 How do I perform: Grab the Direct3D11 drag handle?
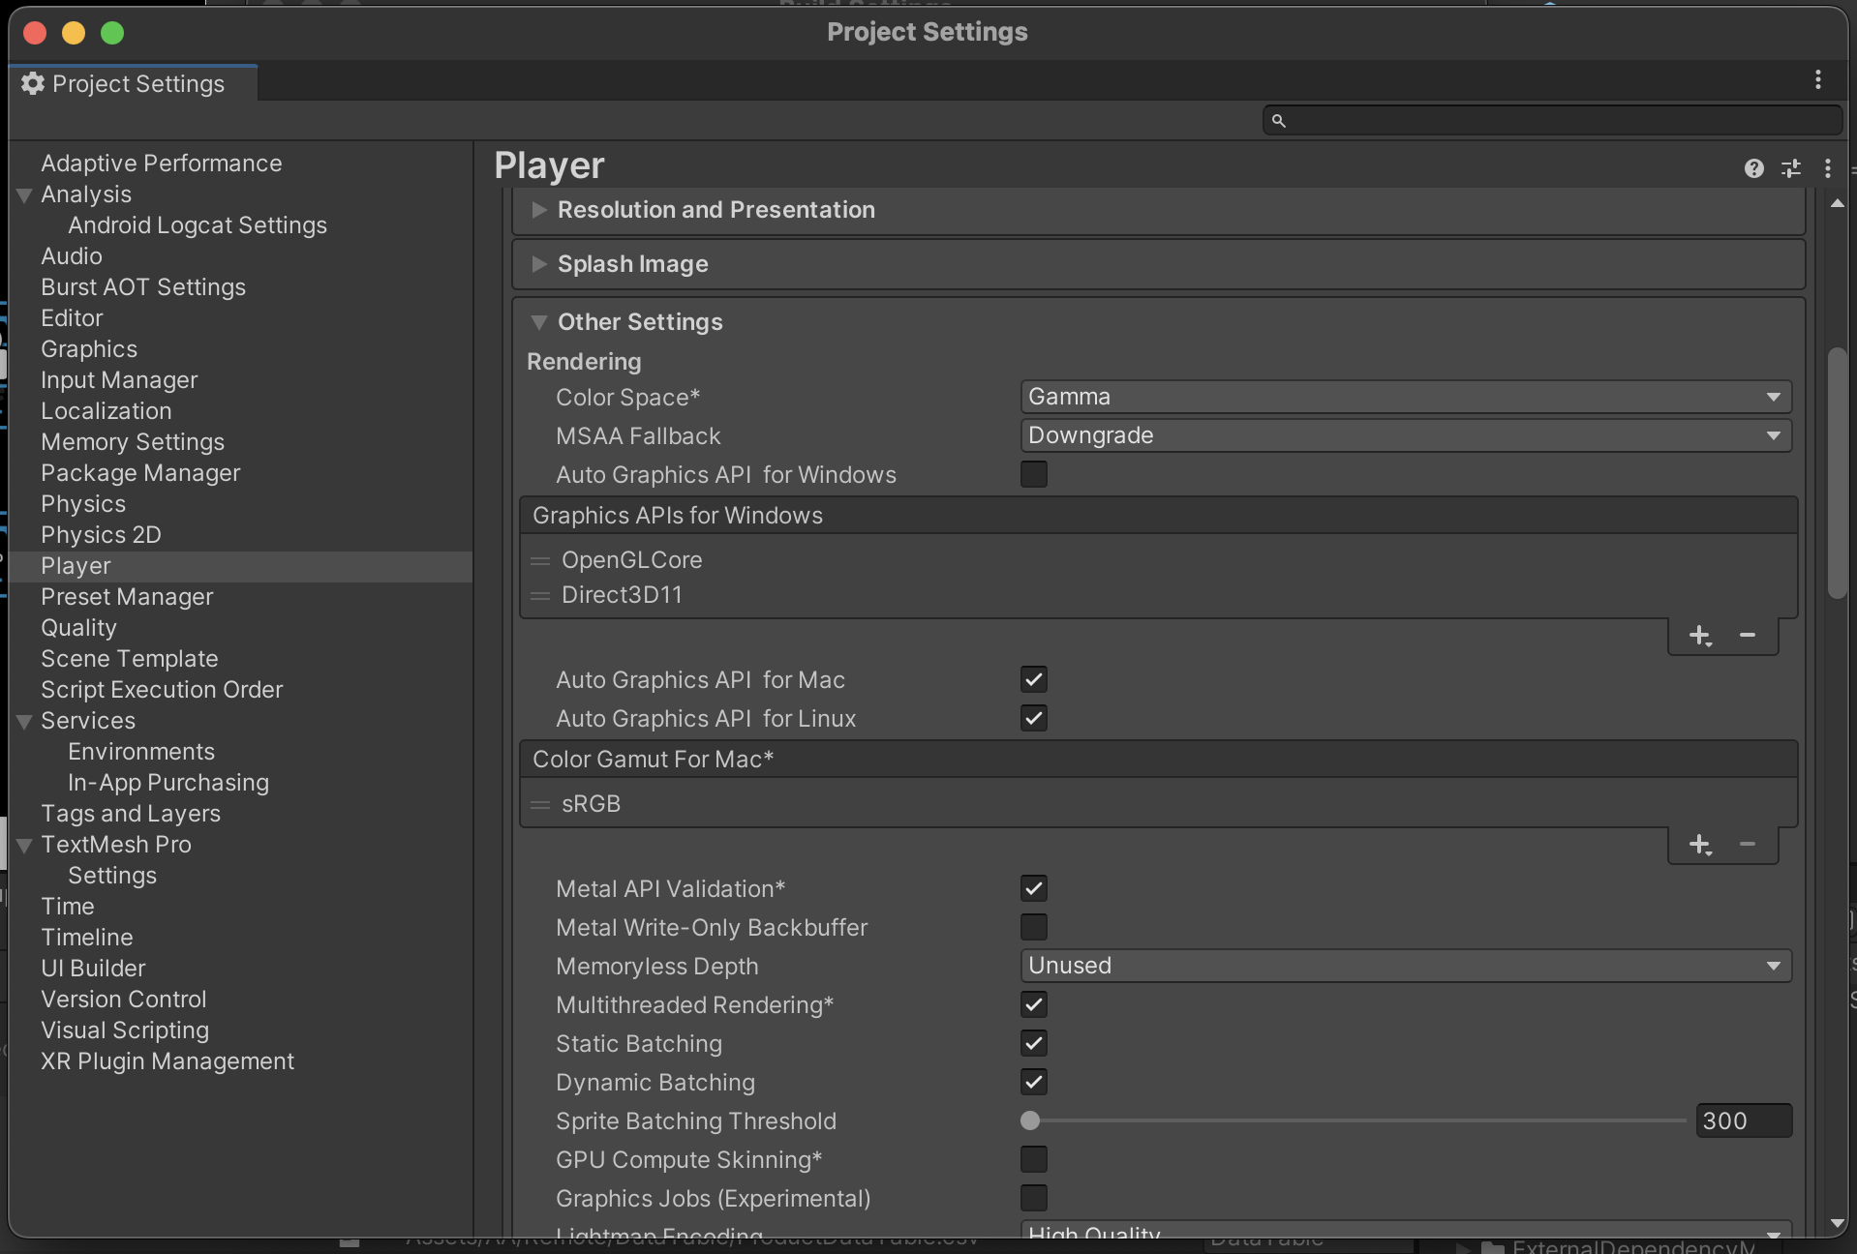(540, 595)
